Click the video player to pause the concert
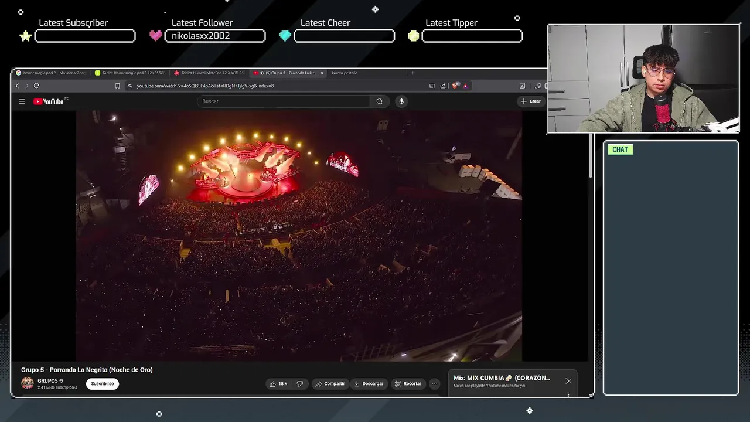This screenshot has height=422, width=750. 299,236
